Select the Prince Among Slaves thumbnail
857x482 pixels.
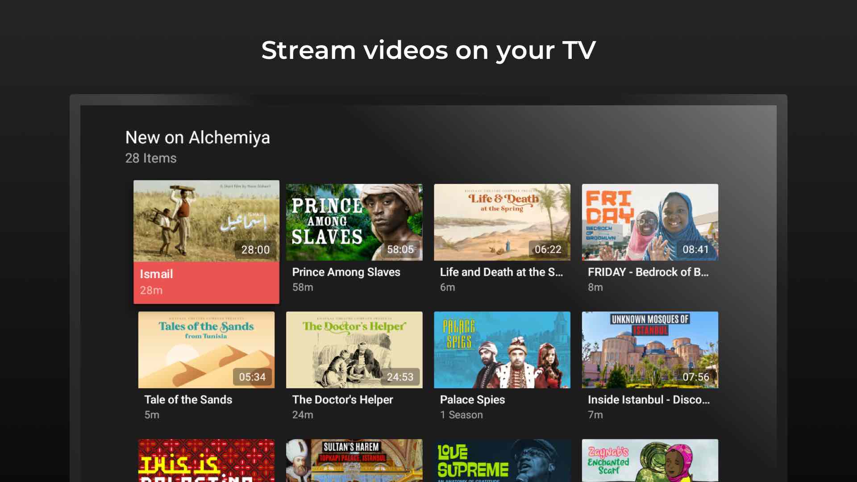[354, 222]
